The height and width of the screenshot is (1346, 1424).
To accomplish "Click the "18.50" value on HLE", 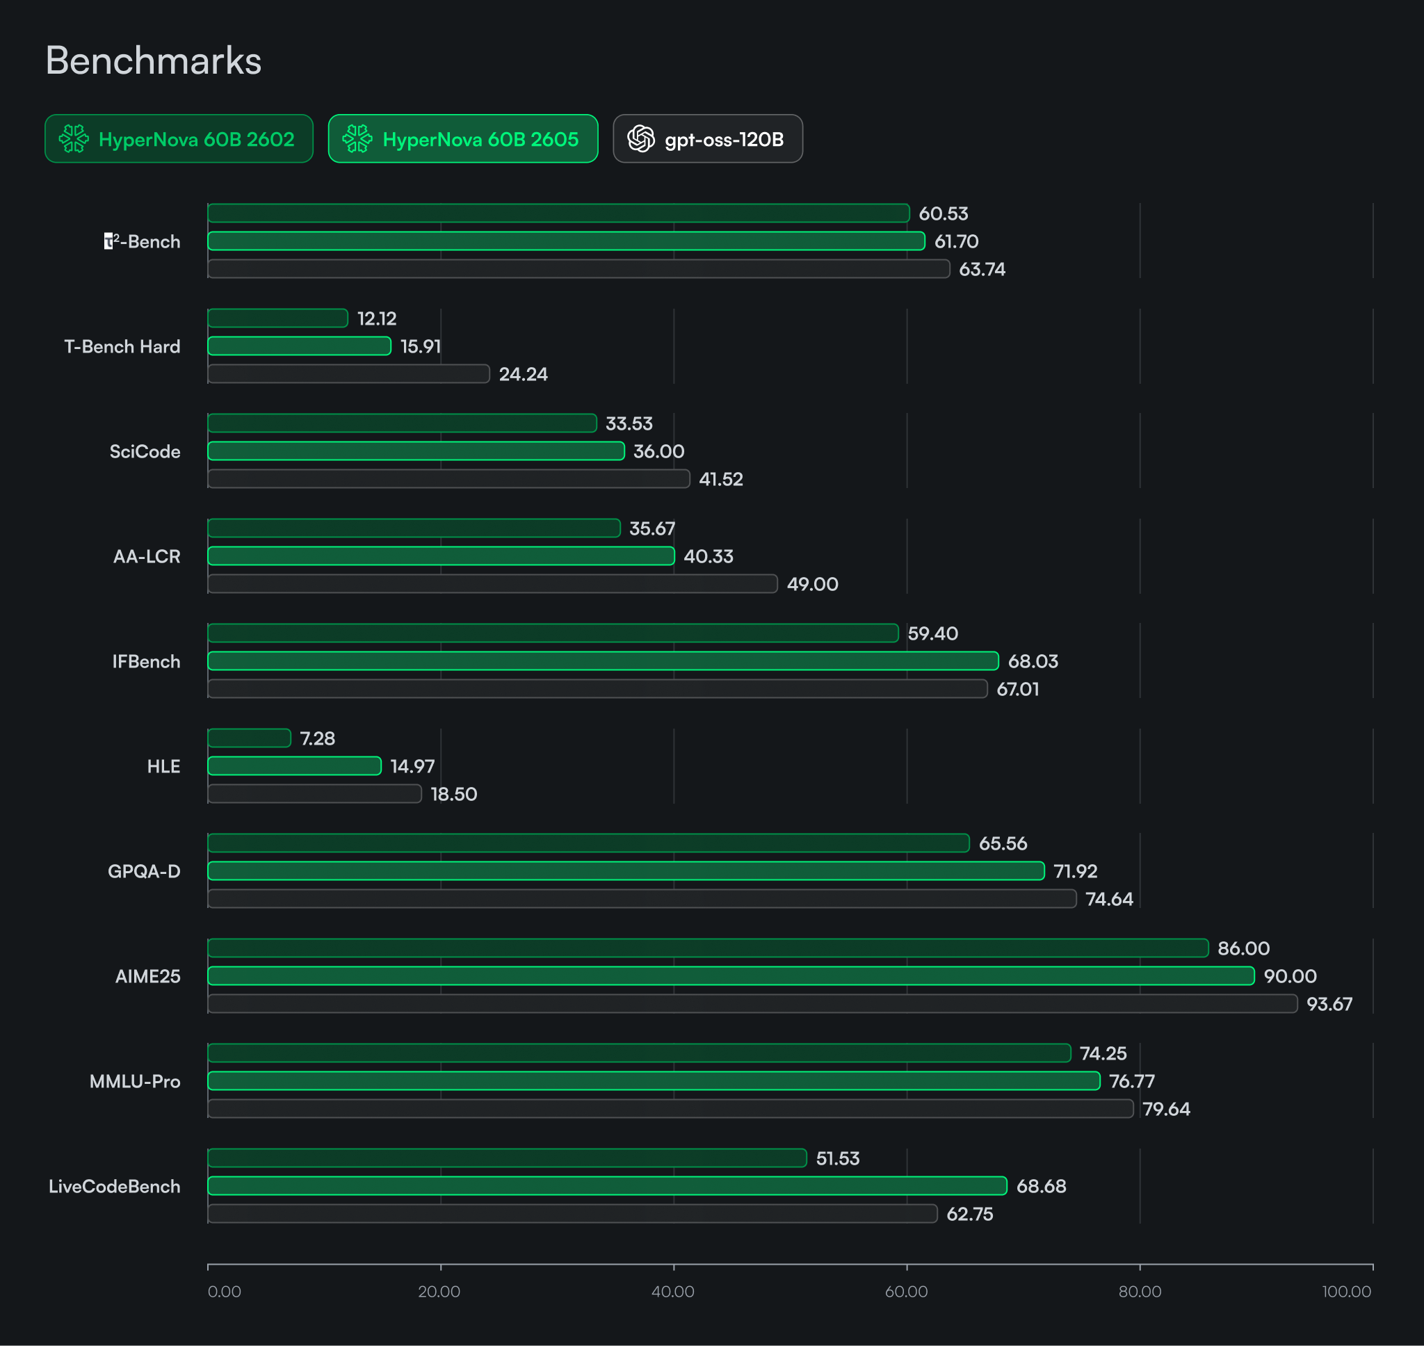I will (453, 794).
